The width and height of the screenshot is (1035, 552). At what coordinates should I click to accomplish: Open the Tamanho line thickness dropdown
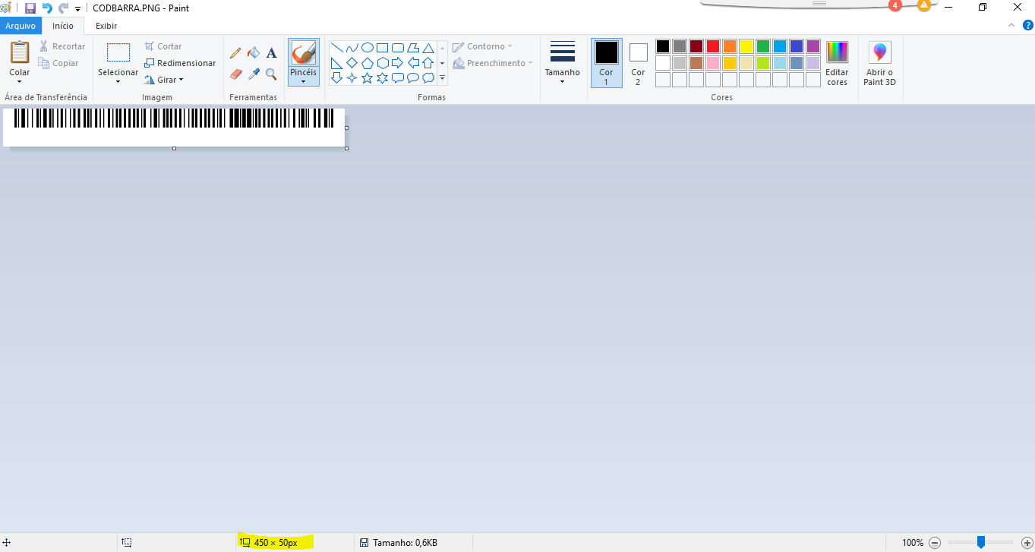click(x=563, y=63)
